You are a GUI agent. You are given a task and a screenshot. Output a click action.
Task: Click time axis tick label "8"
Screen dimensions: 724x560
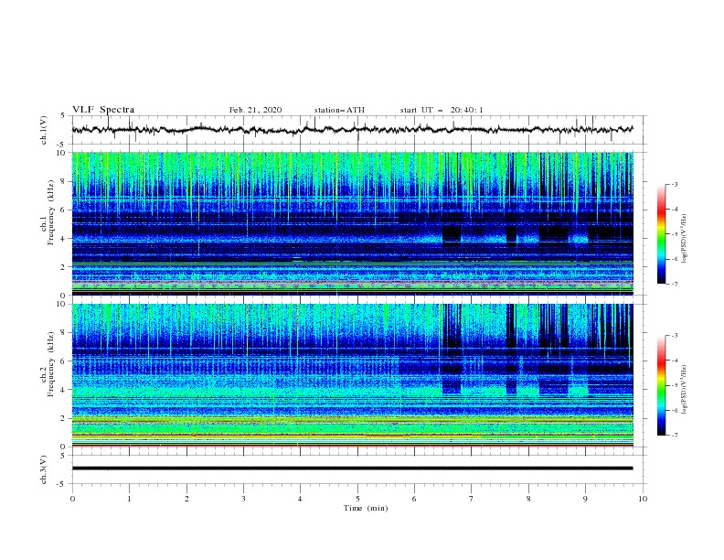click(x=528, y=499)
